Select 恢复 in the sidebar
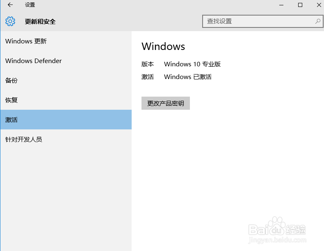 click(66, 100)
